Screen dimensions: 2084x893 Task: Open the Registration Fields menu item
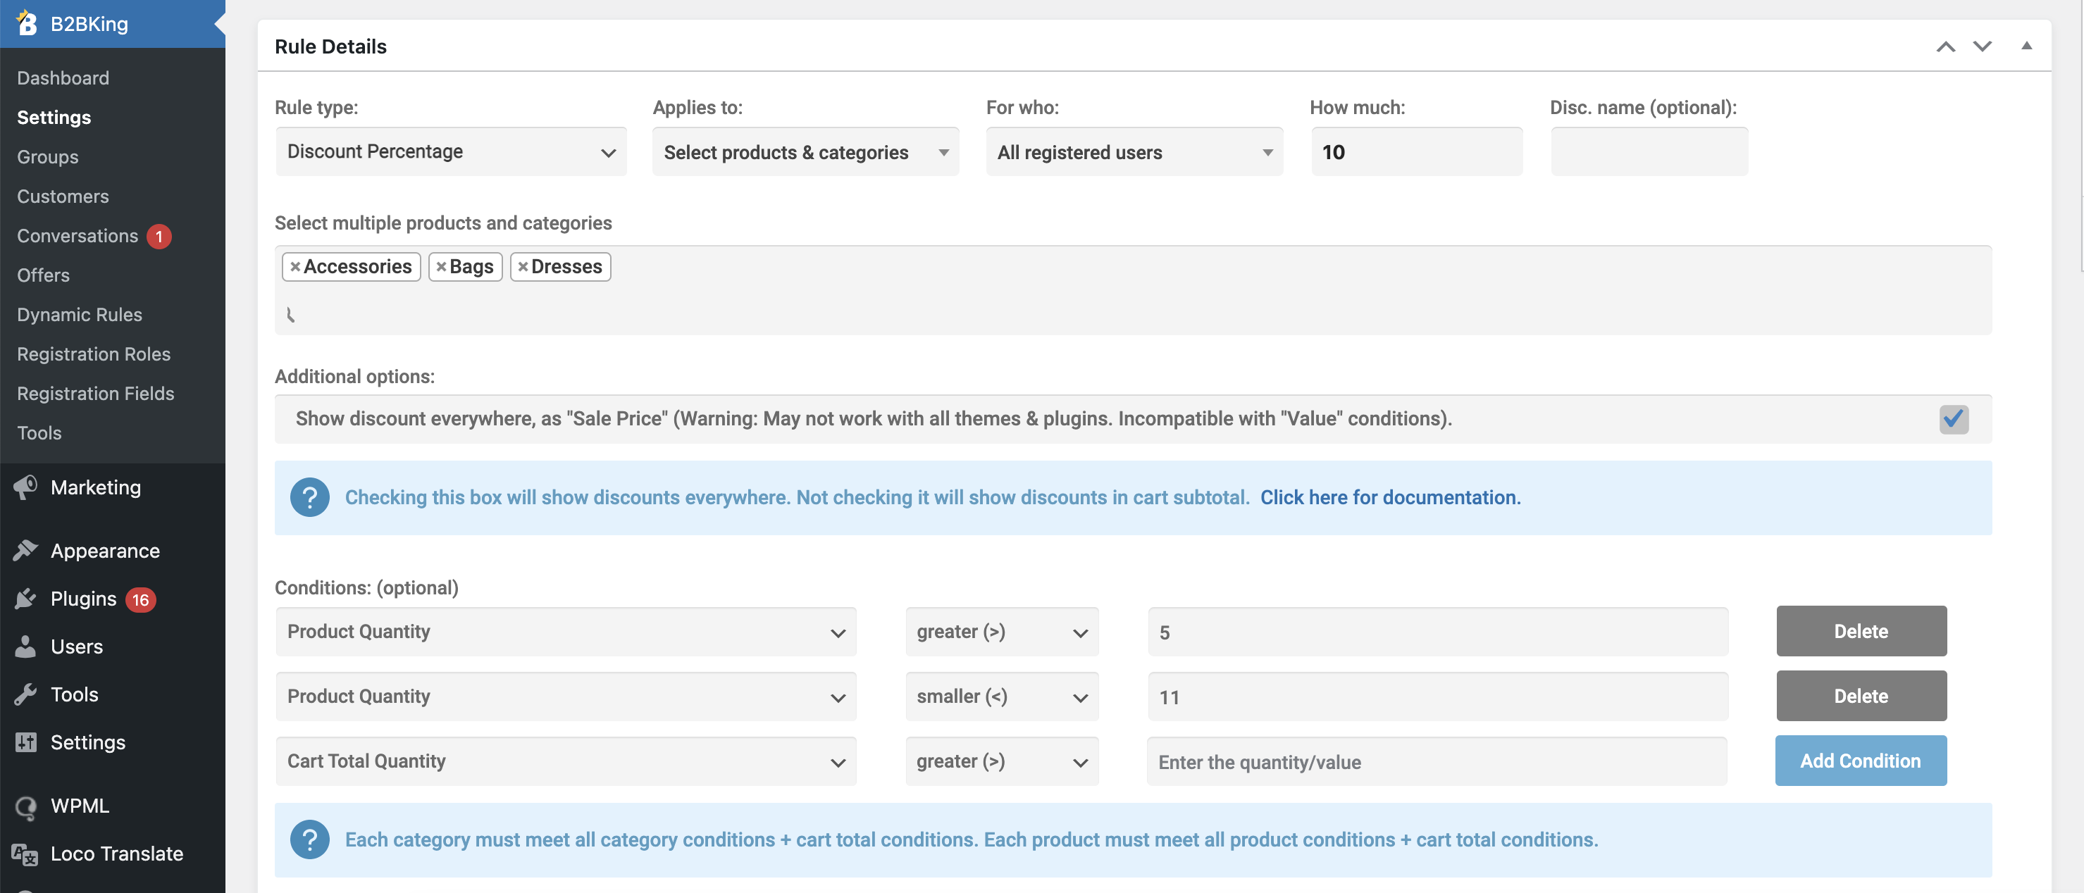95,393
